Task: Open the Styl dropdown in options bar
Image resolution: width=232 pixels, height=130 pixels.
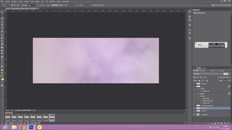Action: click(57, 5)
